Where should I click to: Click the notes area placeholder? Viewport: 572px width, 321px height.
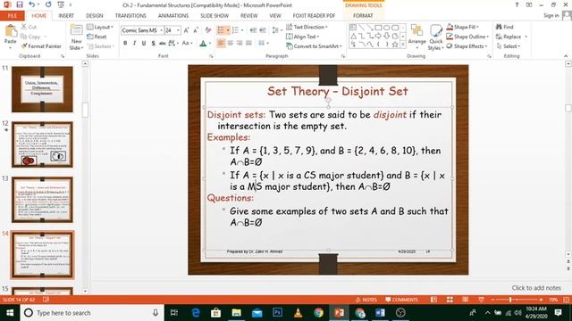[536, 288]
